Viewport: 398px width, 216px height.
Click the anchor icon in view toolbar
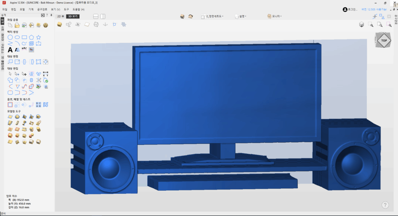[105, 24]
